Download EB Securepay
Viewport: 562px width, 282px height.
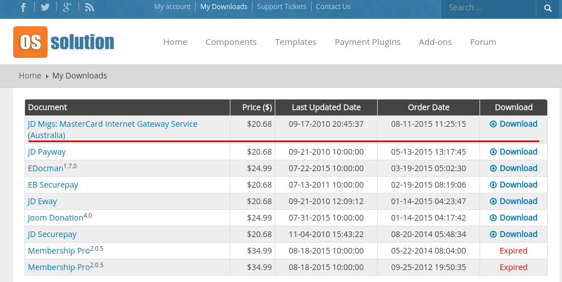click(514, 185)
